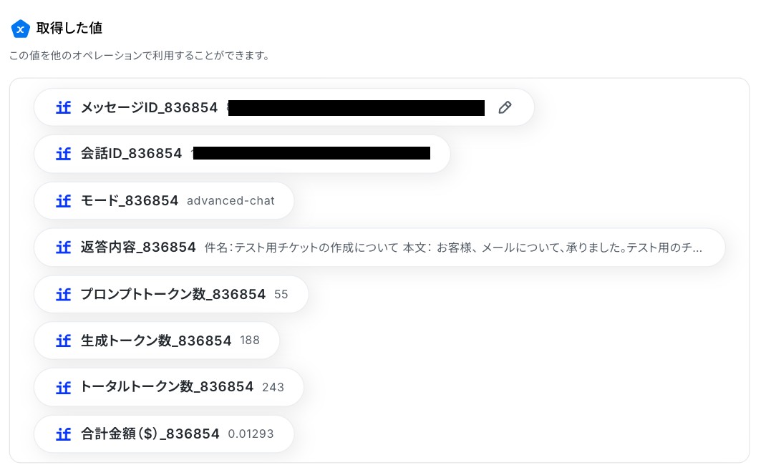Select the メッセージID_836854 value pill
Screen dimensions: 766x465
tap(283, 107)
